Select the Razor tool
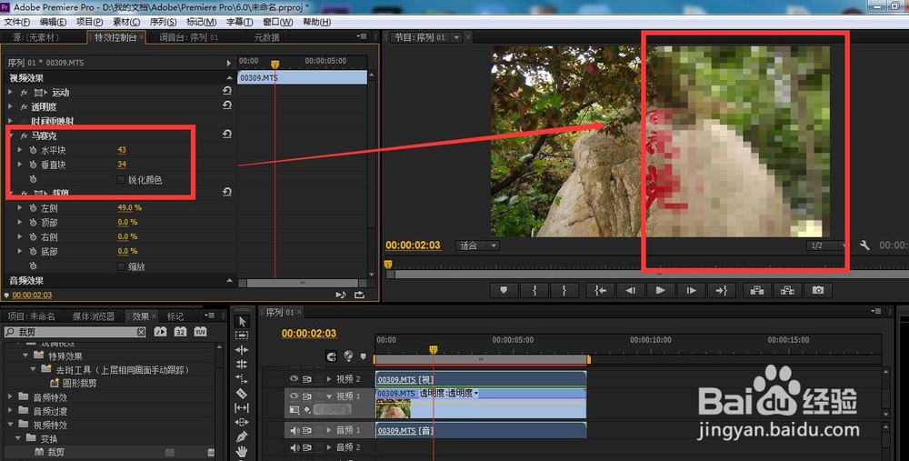 coord(243,393)
